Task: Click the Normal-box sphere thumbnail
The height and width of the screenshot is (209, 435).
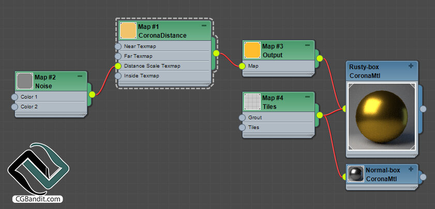Action: click(356, 174)
